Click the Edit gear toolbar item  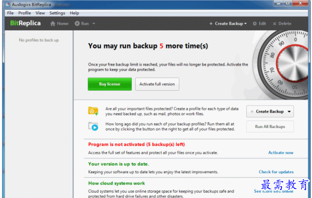(259, 23)
